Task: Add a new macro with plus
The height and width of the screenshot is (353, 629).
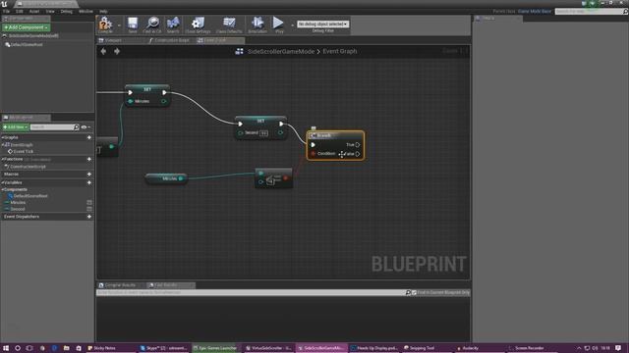Action: pos(89,175)
